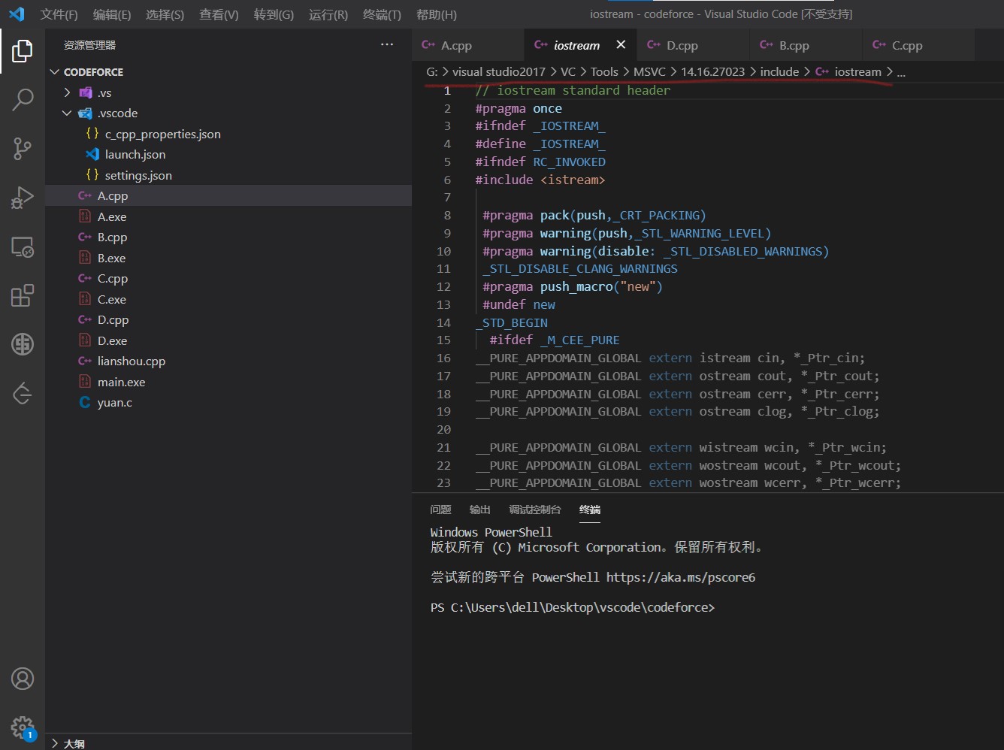The height and width of the screenshot is (750, 1004).
Task: Open lianshou.cpp file
Action: pyautogui.click(x=228, y=361)
